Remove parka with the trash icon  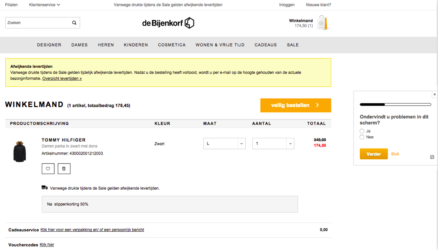(64, 168)
